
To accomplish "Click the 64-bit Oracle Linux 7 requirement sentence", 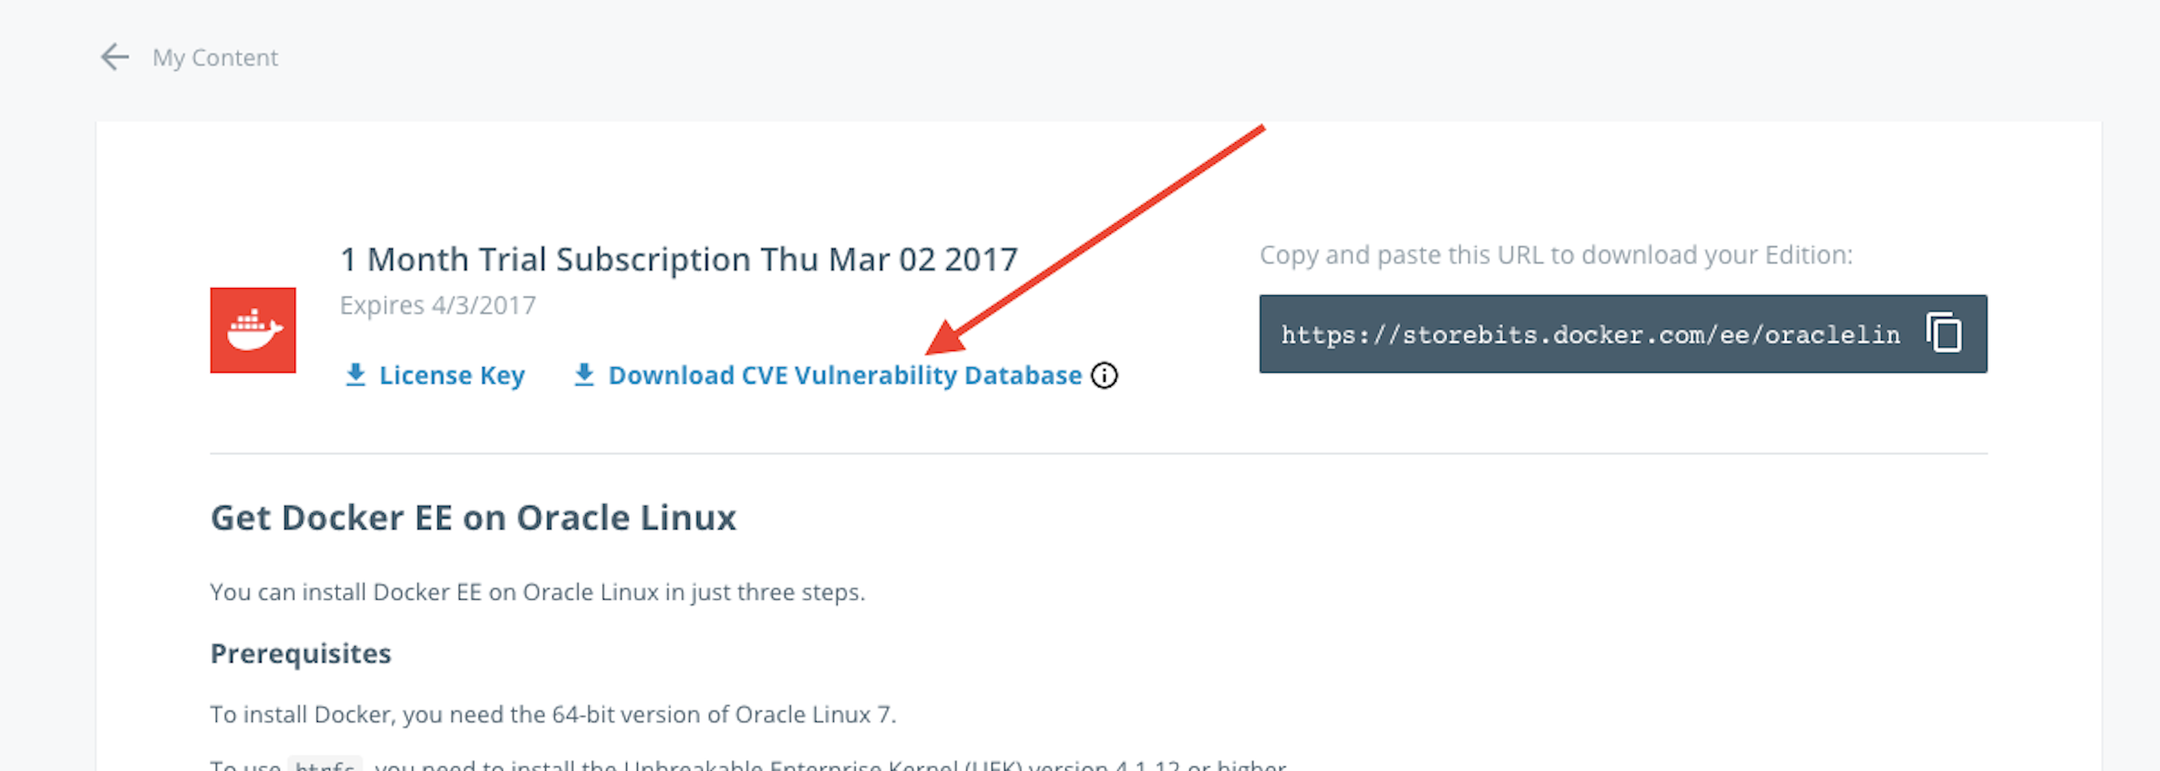I will pos(552,714).
